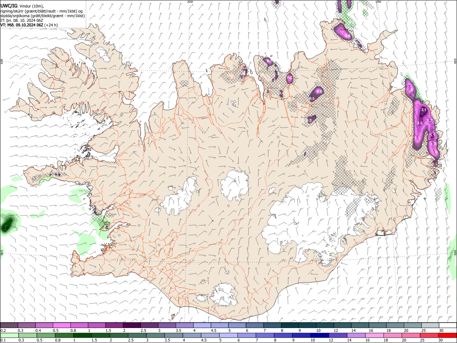
Task: Select the darkest green 1 rain legend swatch
Action: [x=82, y=335]
